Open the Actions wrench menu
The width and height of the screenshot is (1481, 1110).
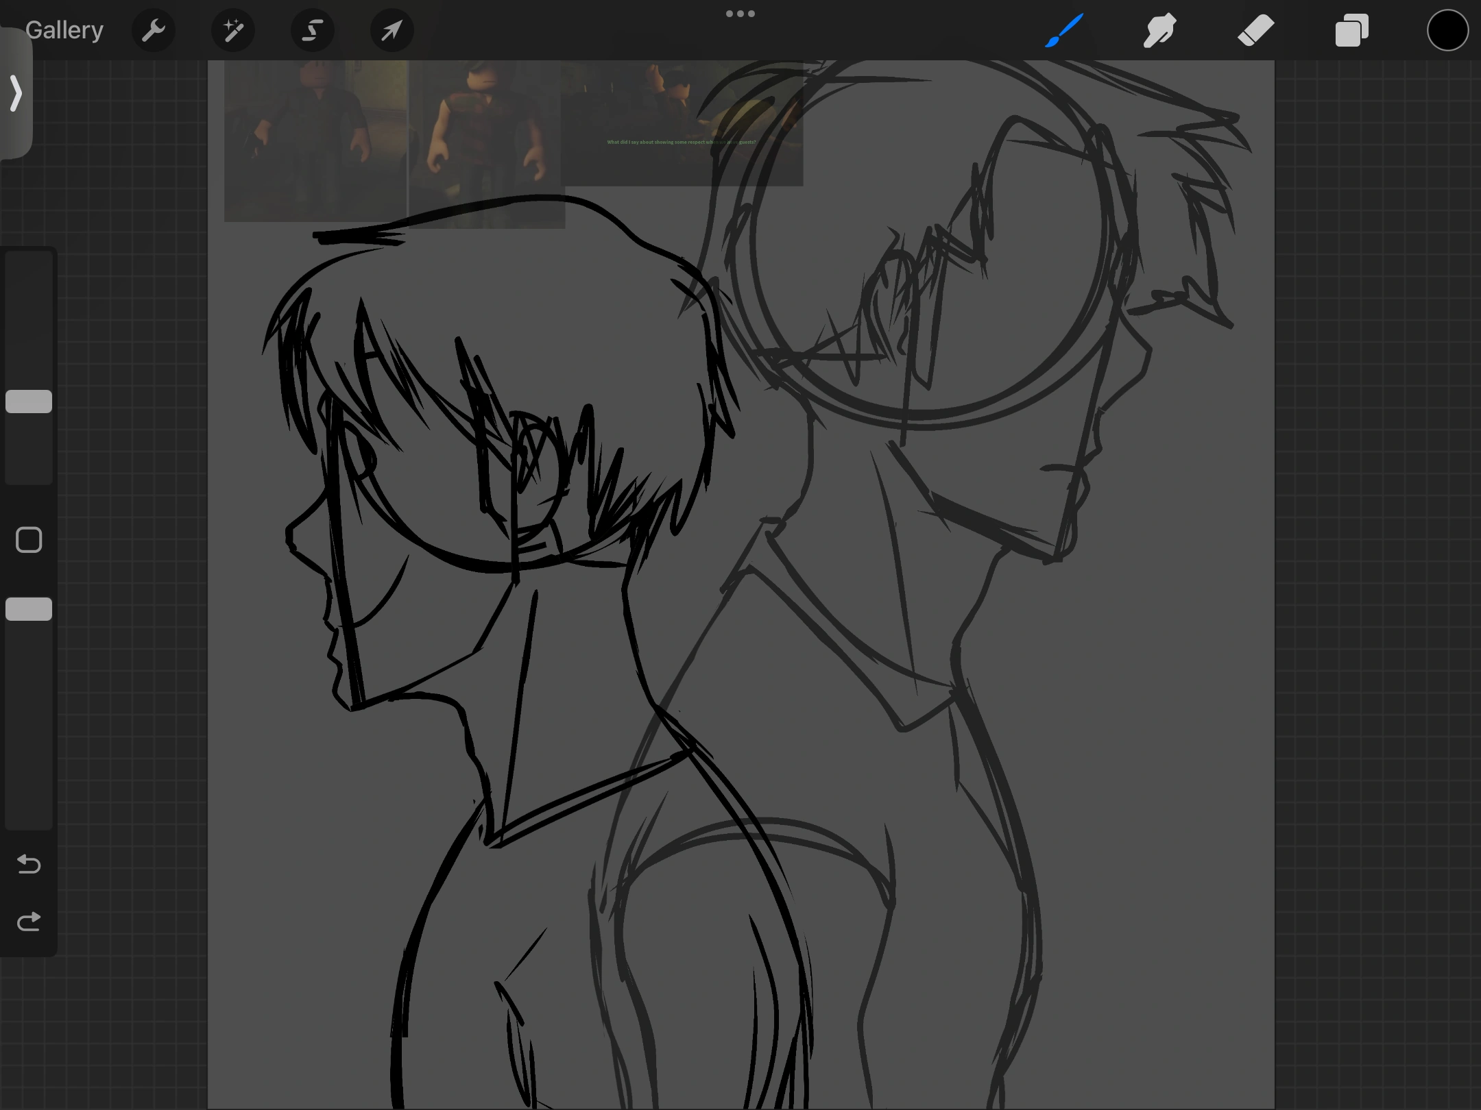153,30
